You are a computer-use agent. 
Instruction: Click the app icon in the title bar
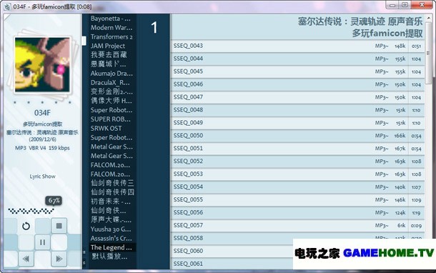pyautogui.click(x=7, y=6)
